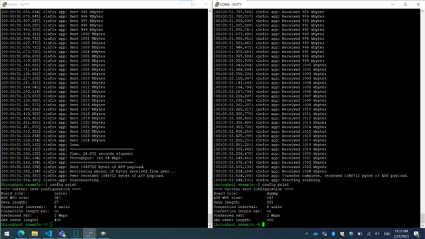
Task: Click 'config print' command in COM6
Action: coord(276,185)
